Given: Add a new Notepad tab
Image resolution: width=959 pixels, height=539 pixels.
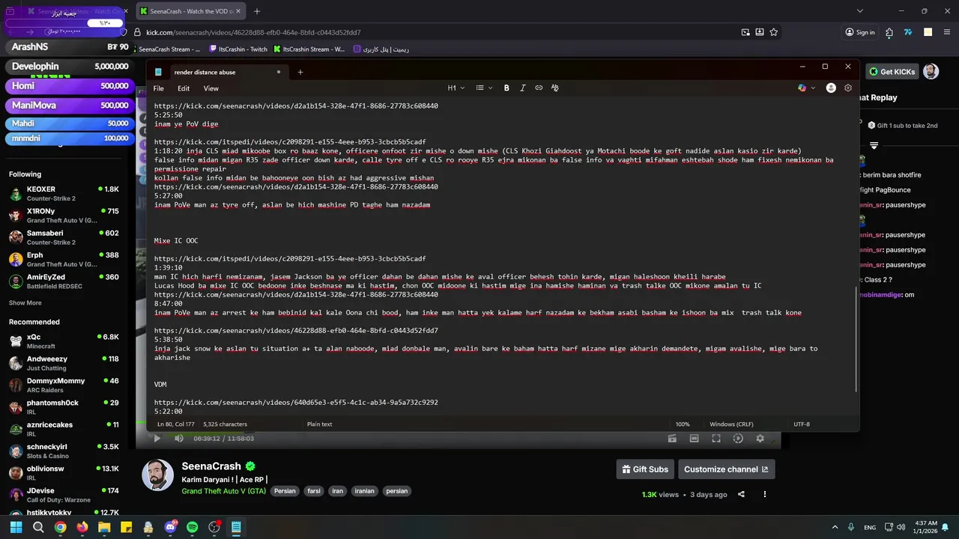Looking at the screenshot, I should (x=300, y=72).
